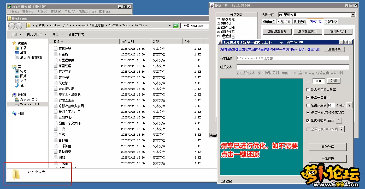Switch to the 货币信息 tab
Image resolution: width=365 pixels, height=189 pixels.
269,22
